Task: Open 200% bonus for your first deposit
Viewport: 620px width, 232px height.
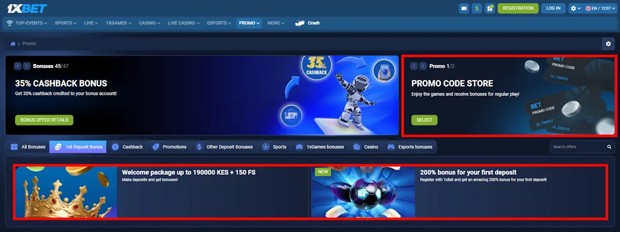Action: (468, 172)
